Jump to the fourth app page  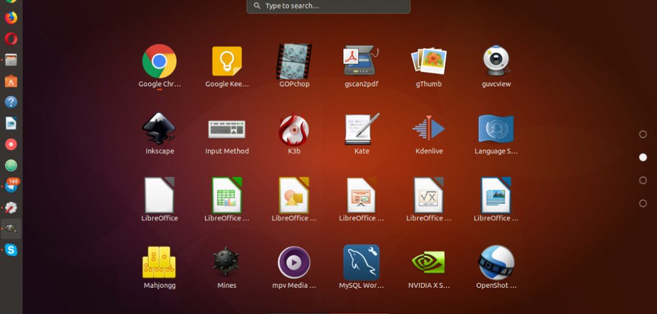coord(643,203)
